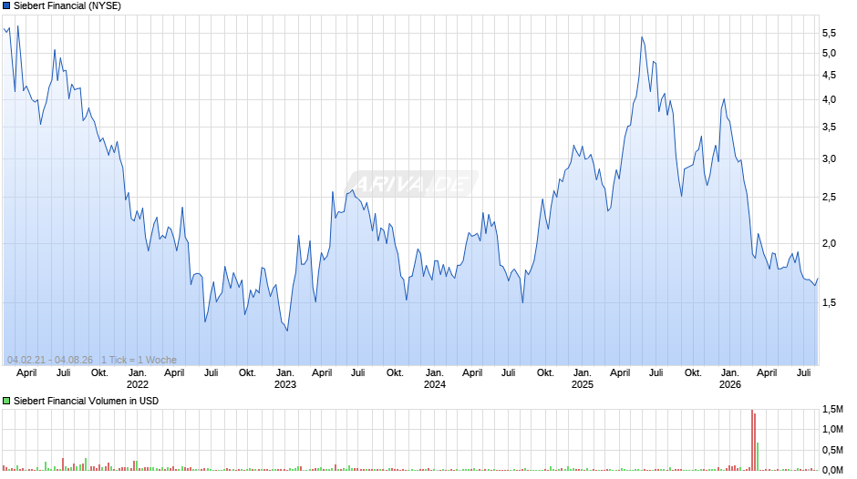Click the tallest red volume spike in 2026

(752, 440)
